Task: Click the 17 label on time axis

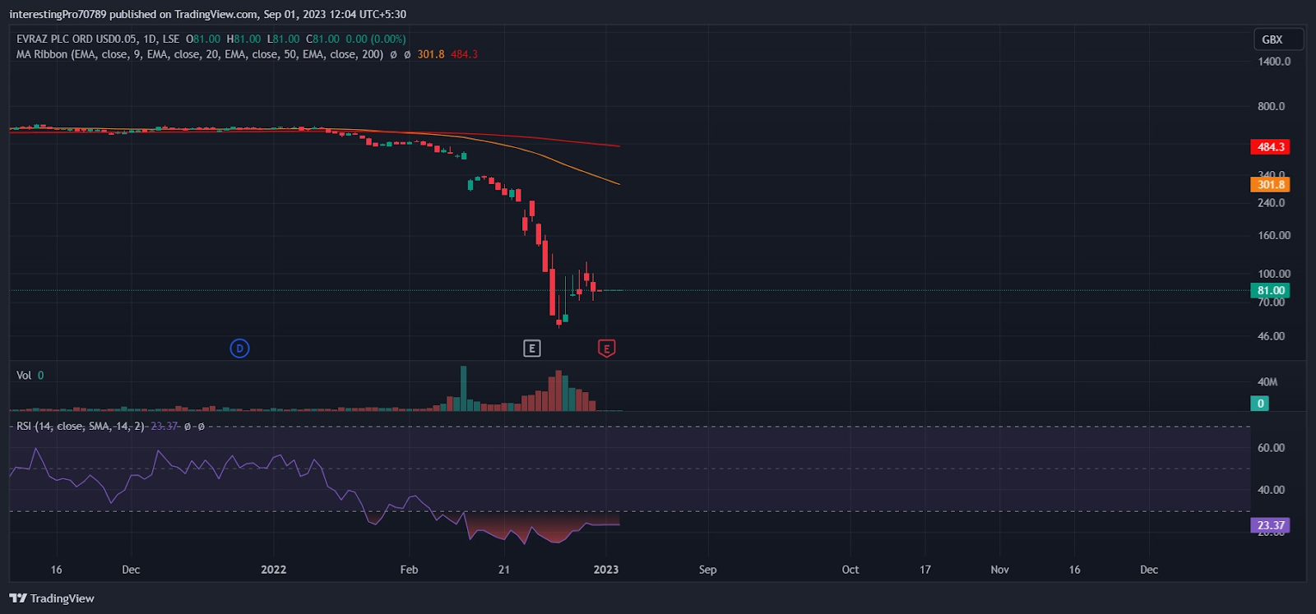Action: coord(925,570)
